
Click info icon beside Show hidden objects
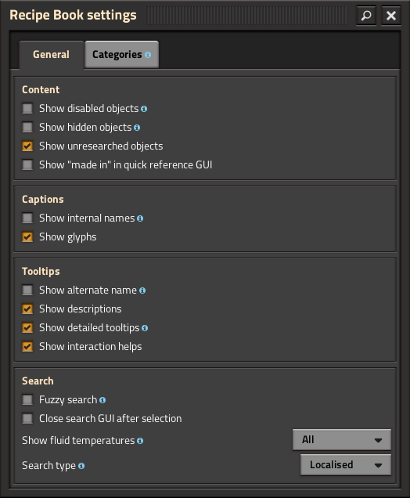pyautogui.click(x=137, y=128)
